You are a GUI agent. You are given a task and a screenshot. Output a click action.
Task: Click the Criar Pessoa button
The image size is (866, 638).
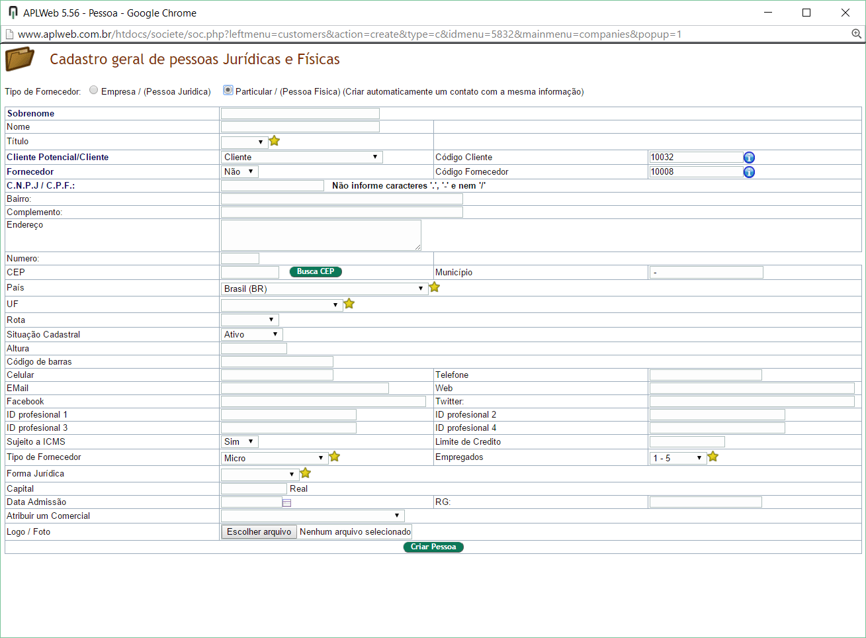pos(433,547)
